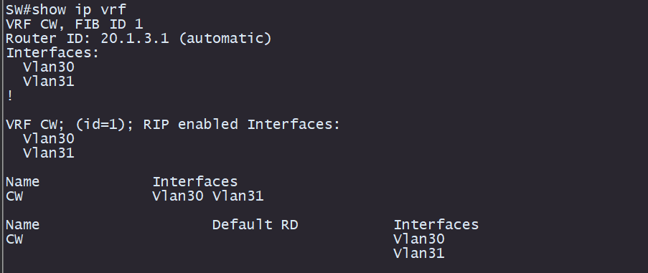This screenshot has width=648, height=273.
Task: Click the rightmost 'Interfaces' column header
Action: tap(436, 225)
